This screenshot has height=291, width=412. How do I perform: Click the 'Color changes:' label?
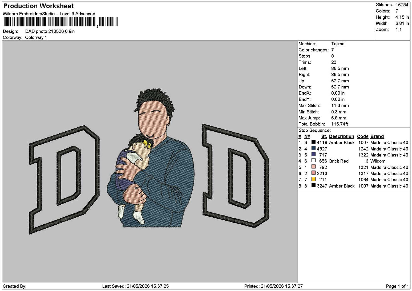tap(314, 50)
